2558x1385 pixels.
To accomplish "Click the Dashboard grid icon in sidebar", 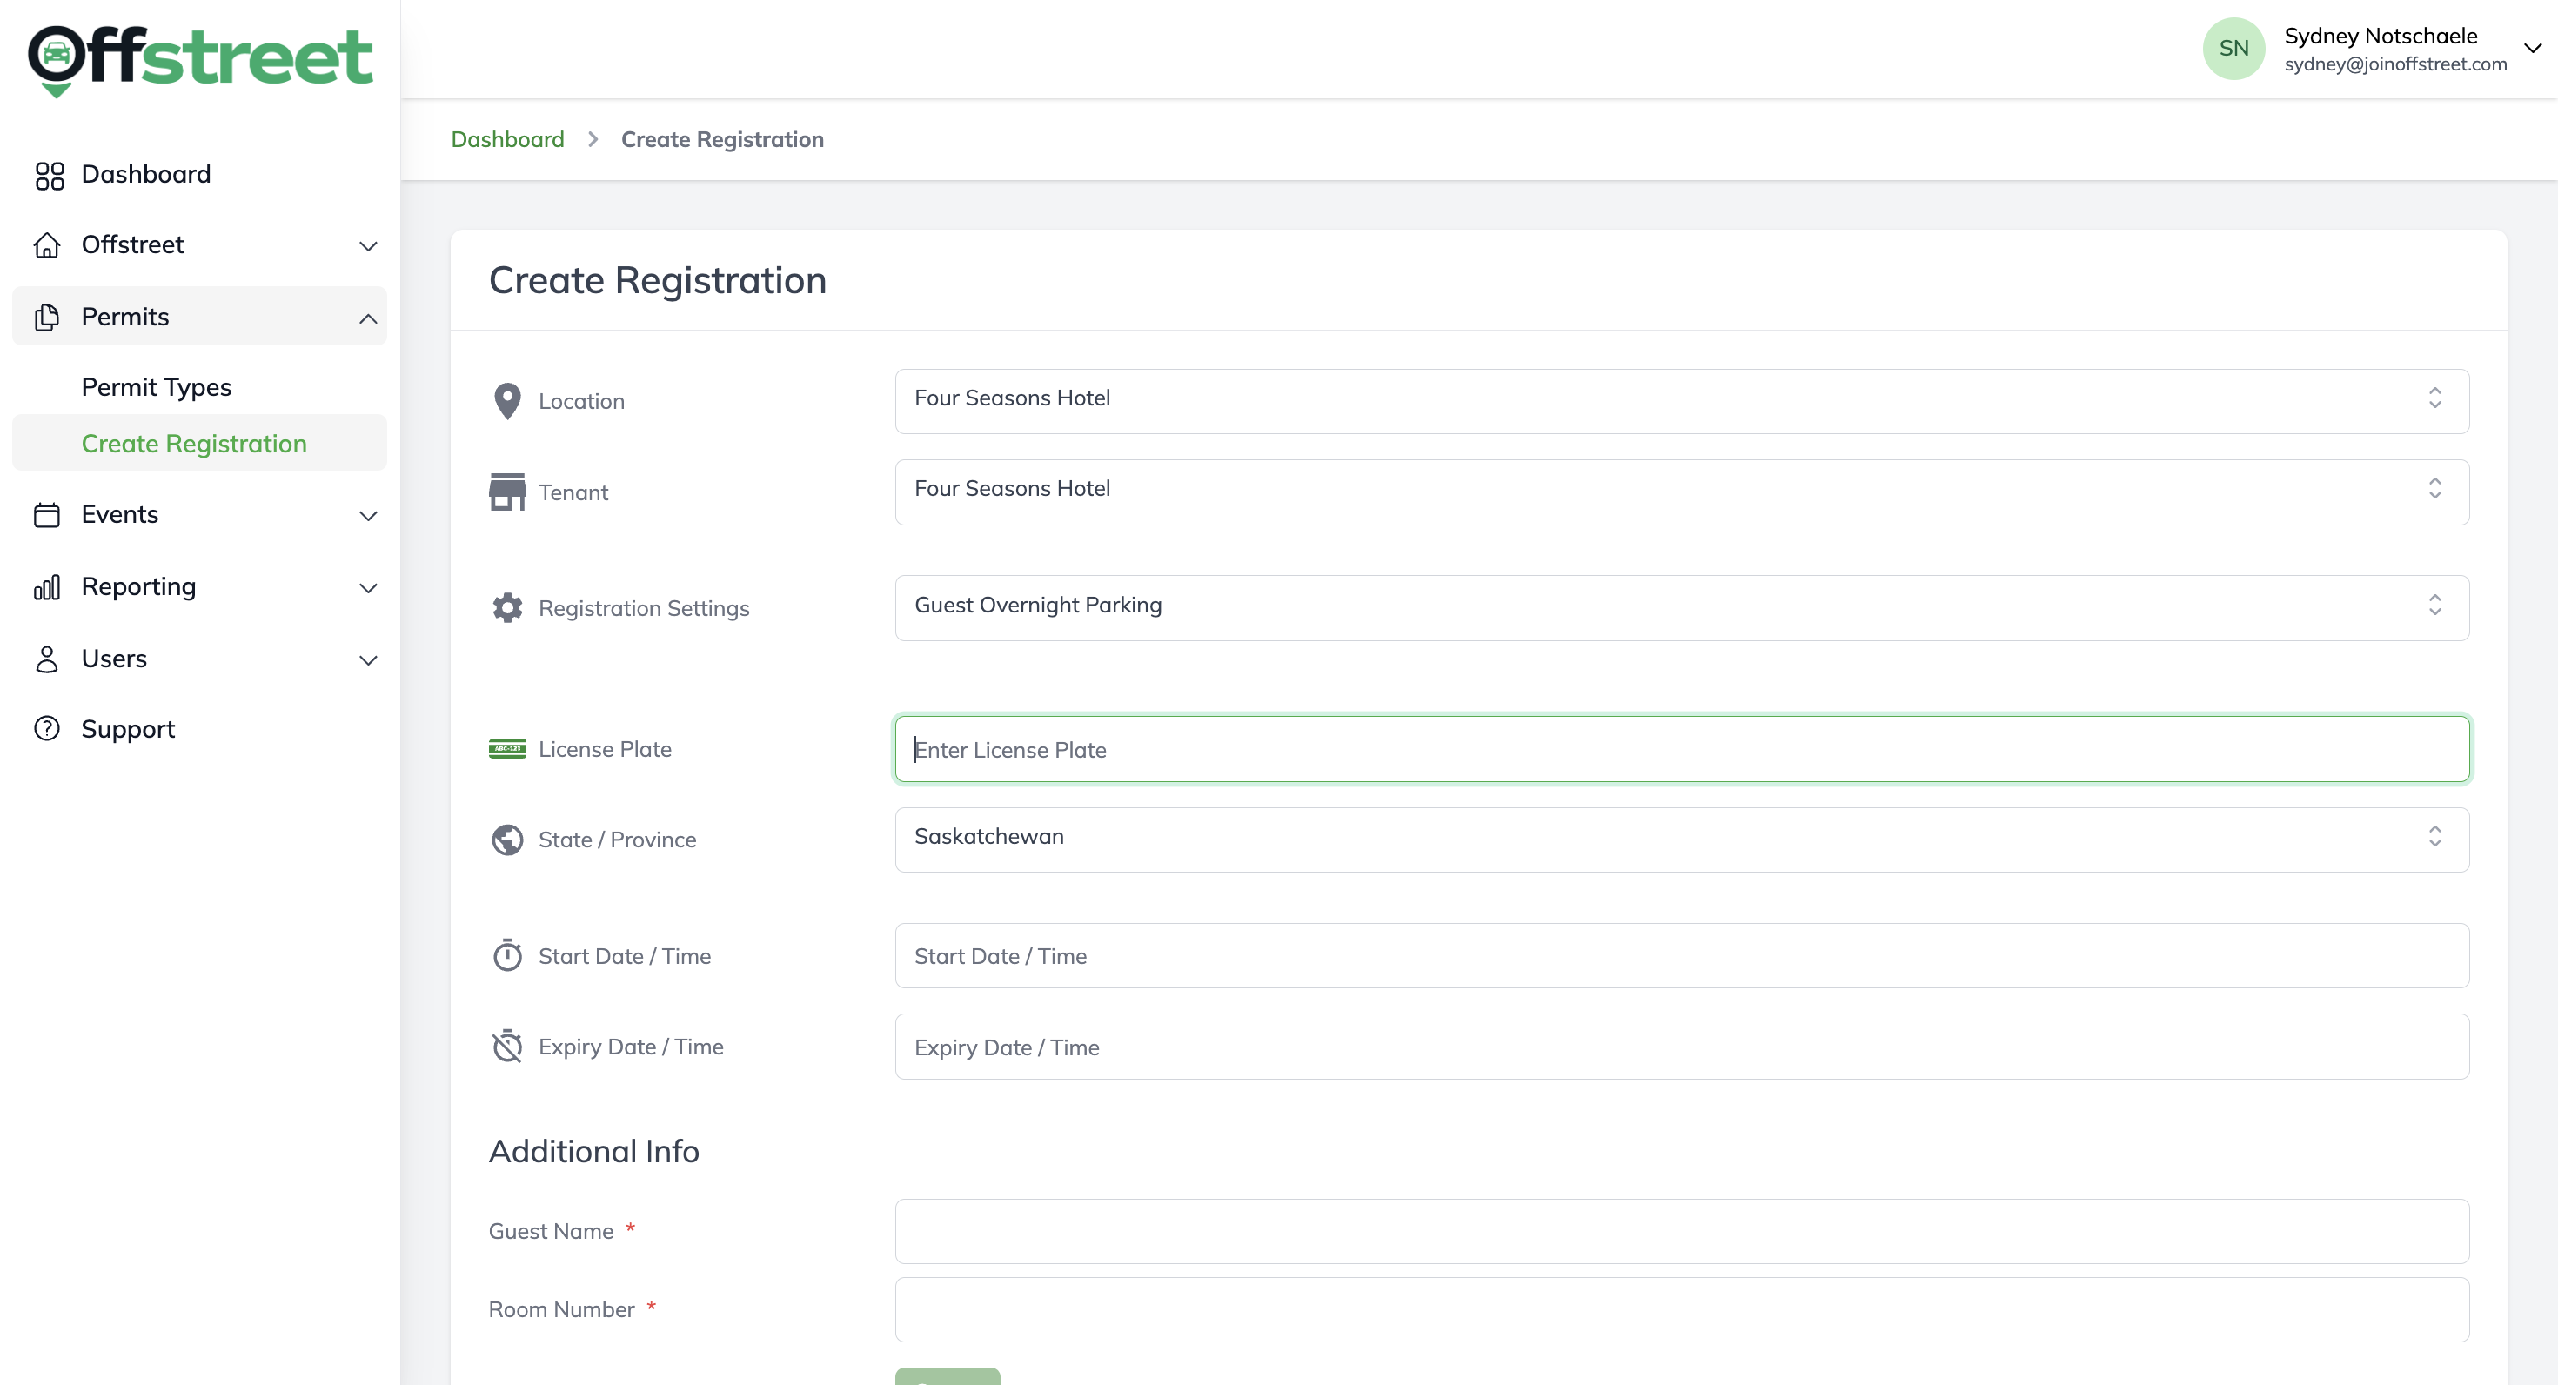I will tap(49, 175).
